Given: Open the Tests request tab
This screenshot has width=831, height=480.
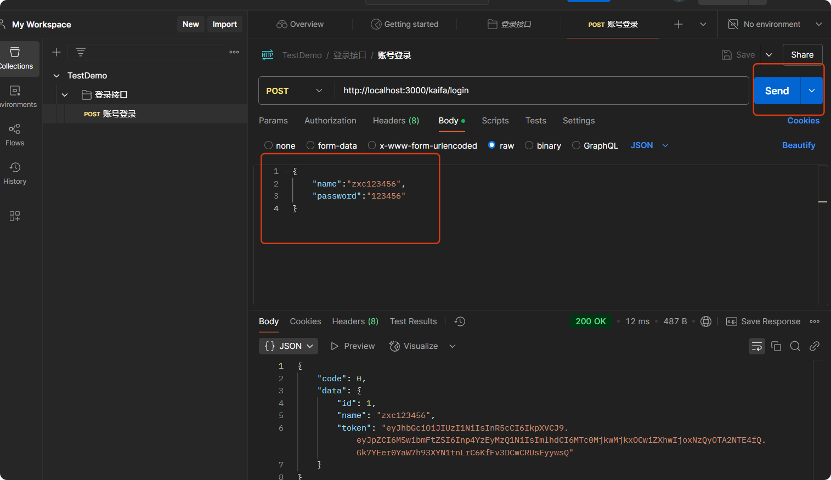Looking at the screenshot, I should (536, 121).
